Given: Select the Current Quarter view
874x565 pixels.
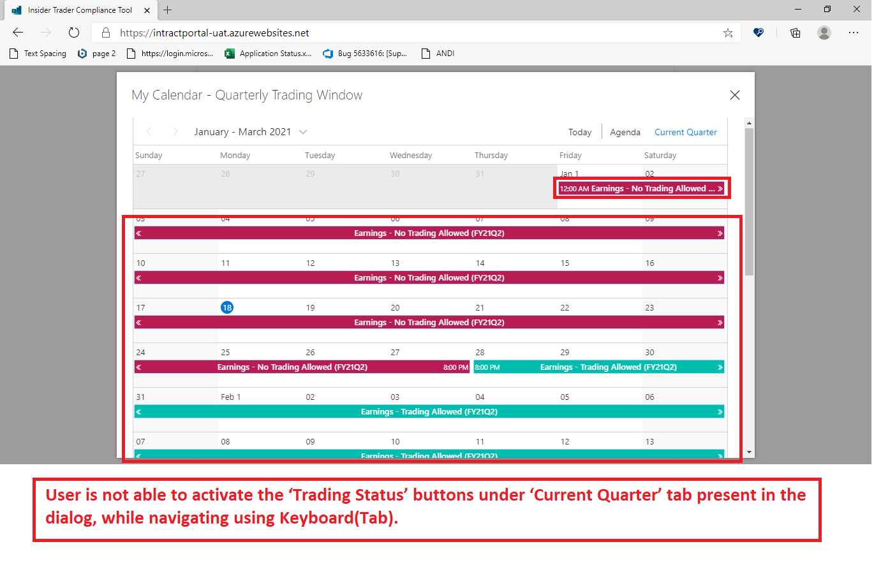Looking at the screenshot, I should 685,132.
